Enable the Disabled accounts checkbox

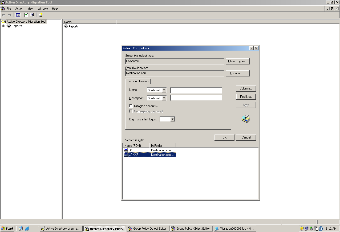point(131,106)
